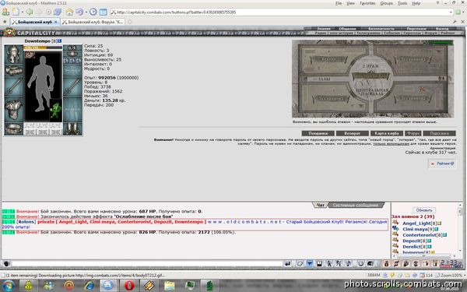Click the green Back arrow
Screen dimensions: 467x292
[30, 12]
